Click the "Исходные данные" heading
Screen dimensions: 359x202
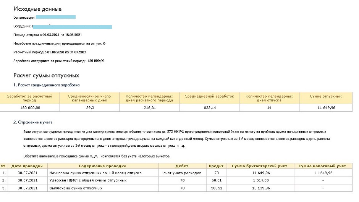pos(37,9)
